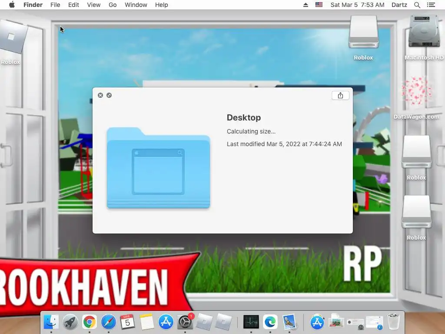The image size is (445, 334).
Task: Launch Safari from the dock
Action: tap(109, 322)
